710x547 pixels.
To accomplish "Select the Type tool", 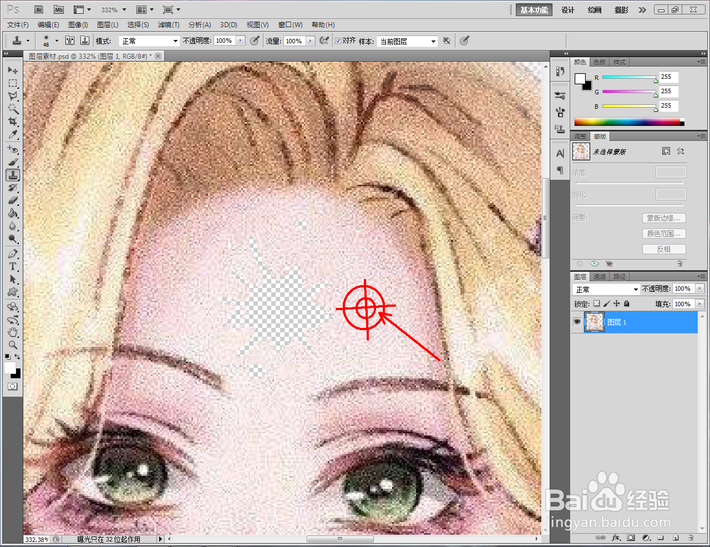I will [x=13, y=267].
